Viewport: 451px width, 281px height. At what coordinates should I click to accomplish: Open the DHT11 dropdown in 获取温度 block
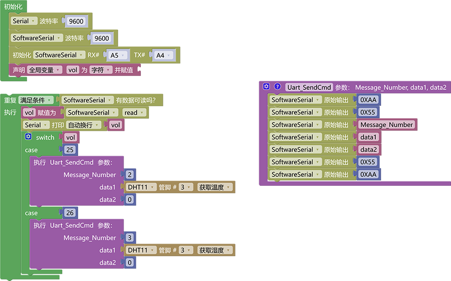click(x=141, y=187)
